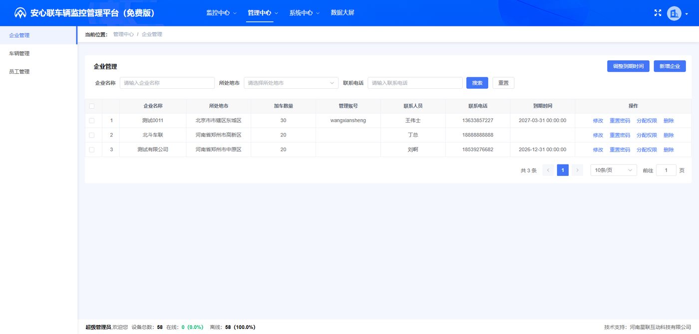Click the 加车数量 column header

[x=283, y=106]
